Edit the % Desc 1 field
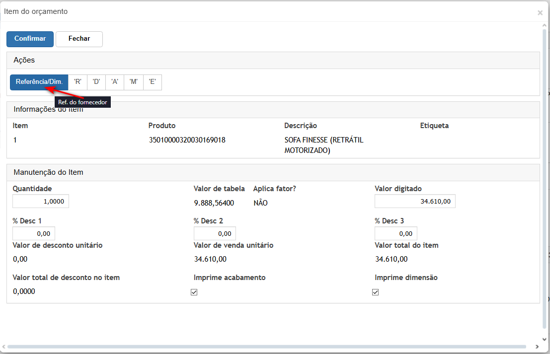Image resolution: width=550 pixels, height=354 pixels. pos(34,233)
